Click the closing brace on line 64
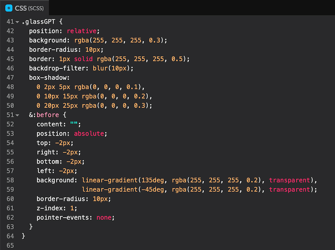This screenshot has height=250, width=335. [23, 236]
